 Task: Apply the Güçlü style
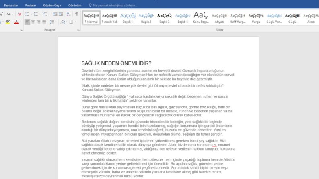pos(292,18)
